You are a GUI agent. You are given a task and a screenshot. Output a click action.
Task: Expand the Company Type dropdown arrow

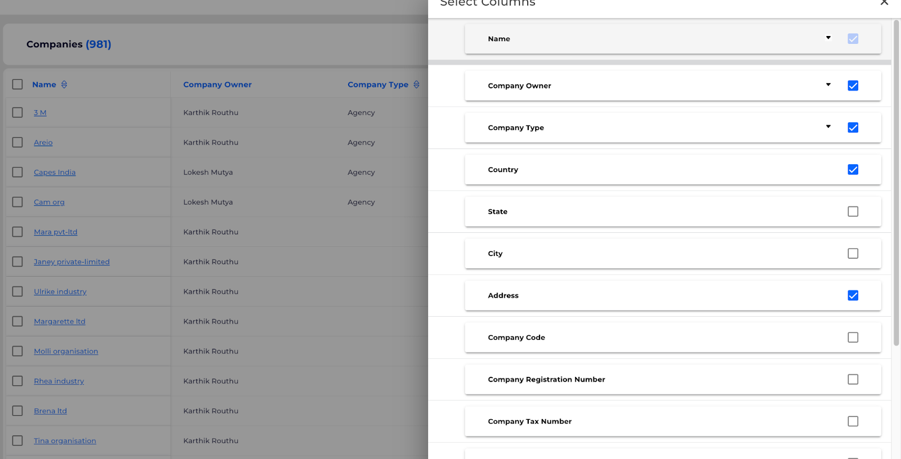[x=828, y=127]
